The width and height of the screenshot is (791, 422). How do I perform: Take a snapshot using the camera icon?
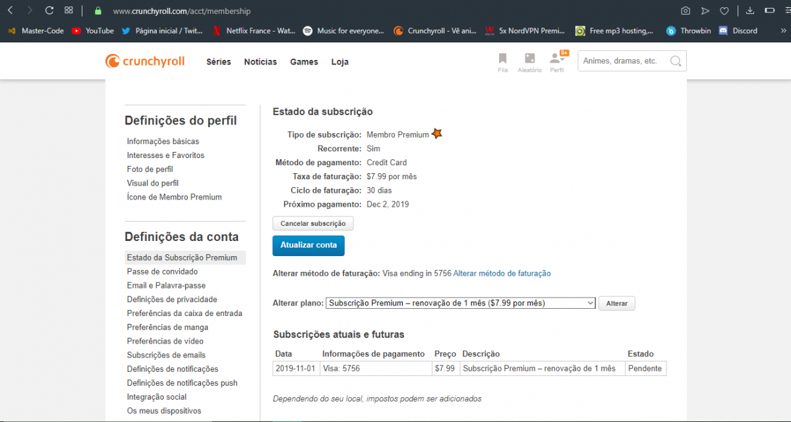click(686, 11)
